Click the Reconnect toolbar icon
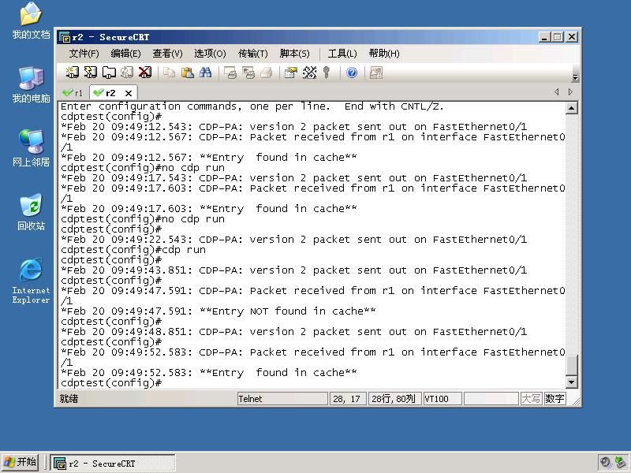The width and height of the screenshot is (631, 473). tap(127, 73)
